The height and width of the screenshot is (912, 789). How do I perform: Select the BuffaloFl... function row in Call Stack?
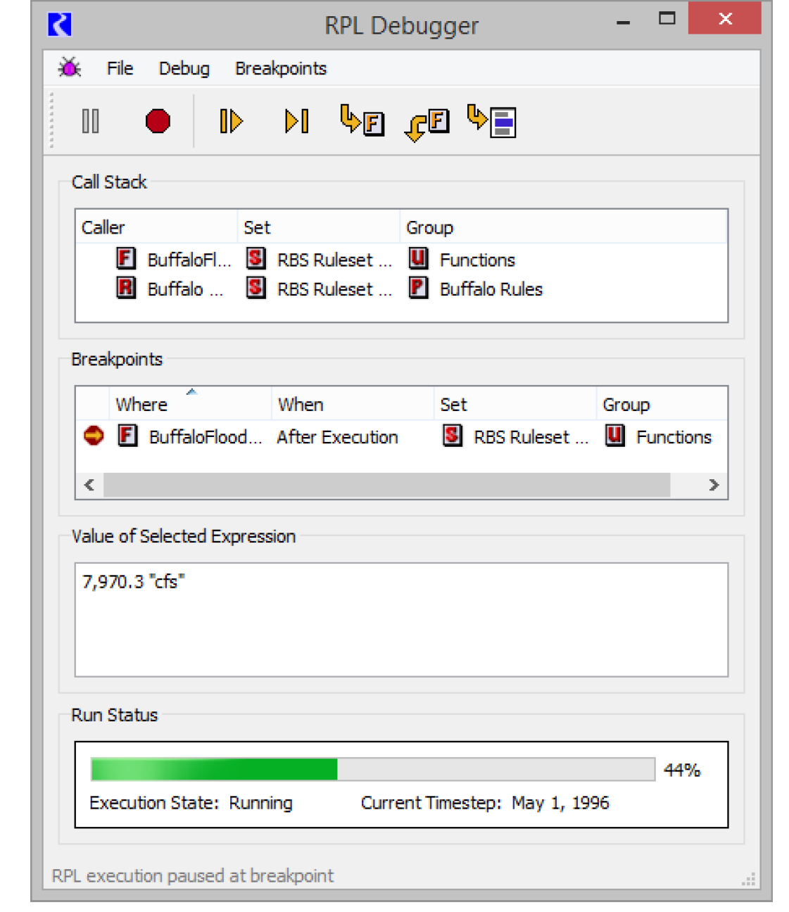189,260
